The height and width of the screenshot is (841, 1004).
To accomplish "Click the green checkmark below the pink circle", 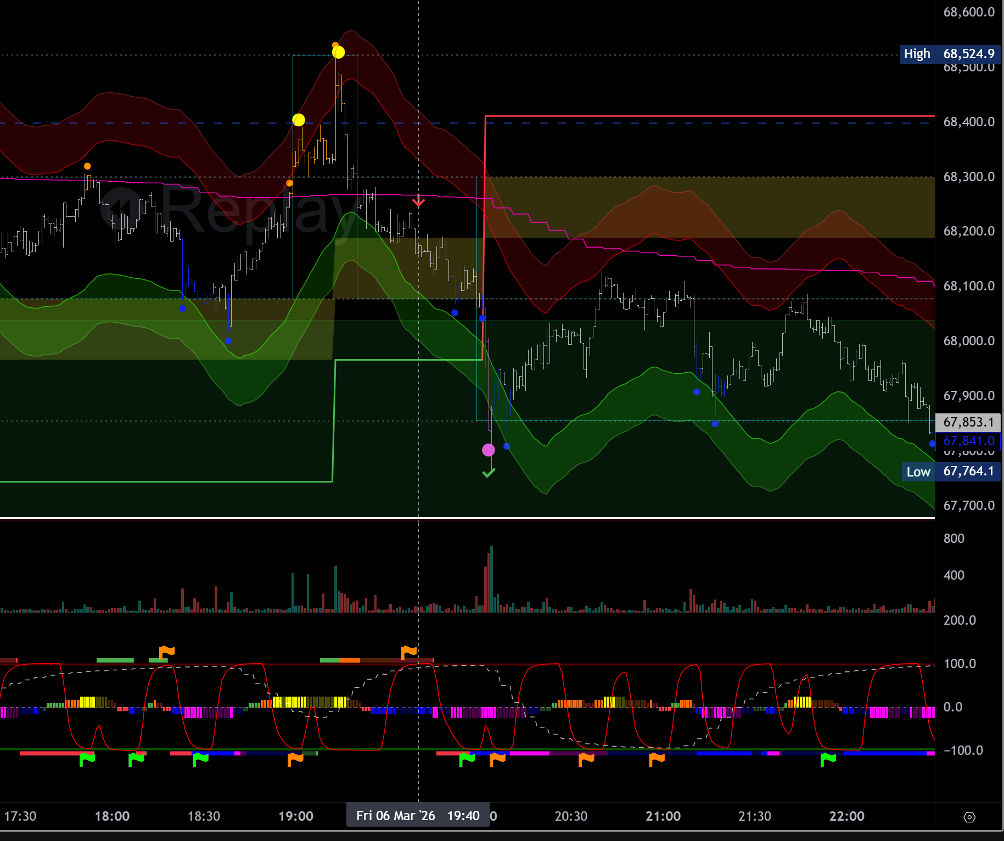I will tap(489, 473).
